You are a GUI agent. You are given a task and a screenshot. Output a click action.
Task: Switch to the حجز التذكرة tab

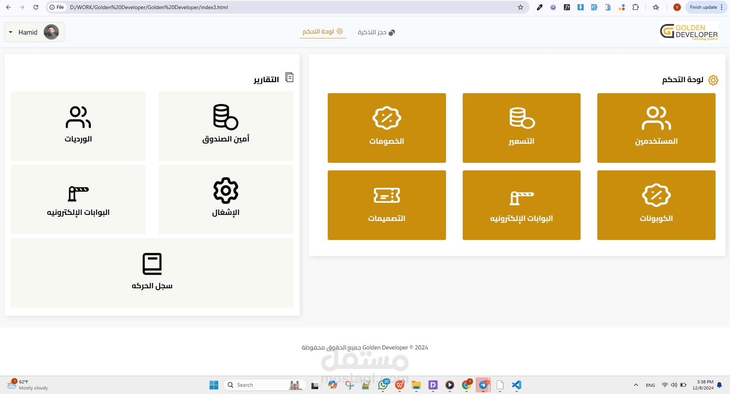coord(376,32)
